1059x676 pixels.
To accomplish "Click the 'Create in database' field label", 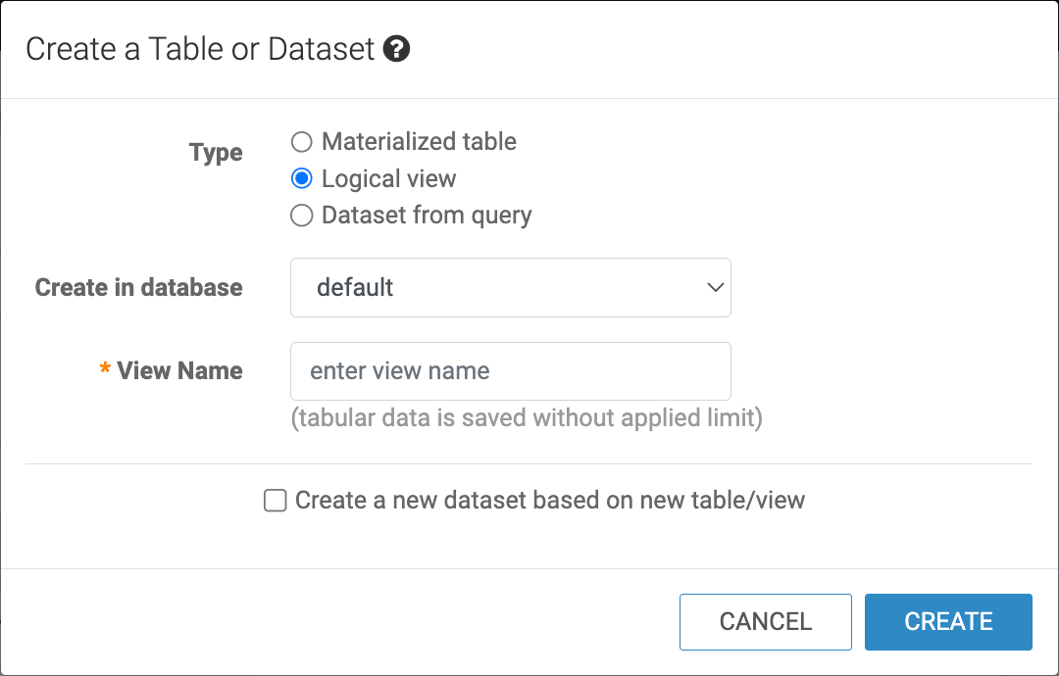I will click(x=139, y=288).
